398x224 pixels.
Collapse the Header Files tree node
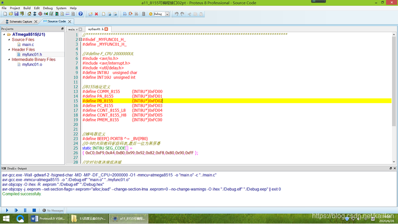click(9, 50)
